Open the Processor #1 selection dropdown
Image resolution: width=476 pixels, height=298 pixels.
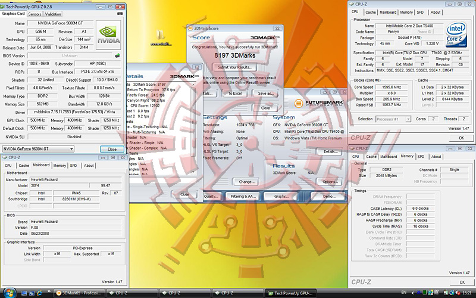click(408, 119)
